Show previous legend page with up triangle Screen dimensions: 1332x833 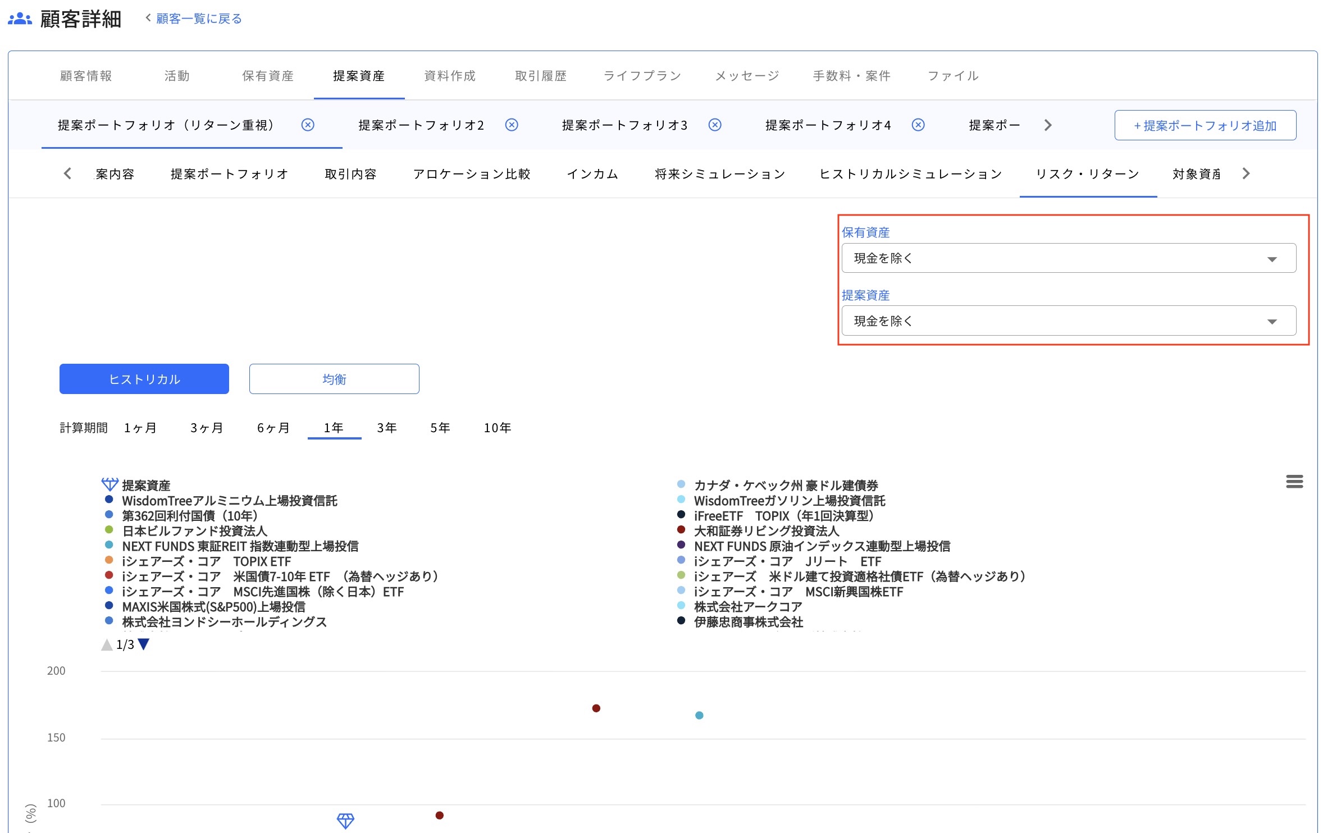click(x=107, y=644)
